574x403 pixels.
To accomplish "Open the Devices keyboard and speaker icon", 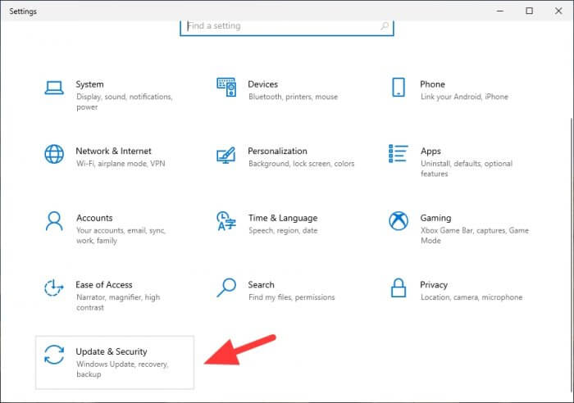I will [226, 87].
